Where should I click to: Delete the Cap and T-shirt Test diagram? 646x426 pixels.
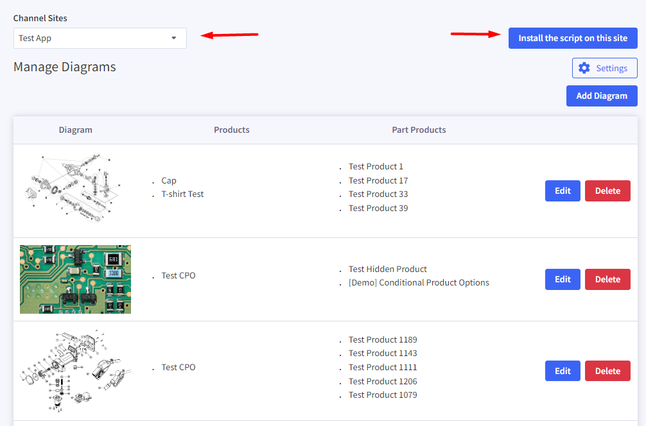click(607, 191)
